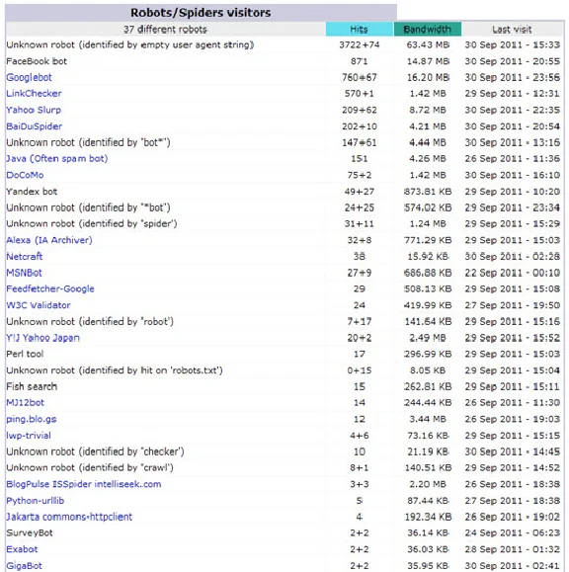Click the lwp-trivial link
The image size is (569, 572).
pos(29,436)
